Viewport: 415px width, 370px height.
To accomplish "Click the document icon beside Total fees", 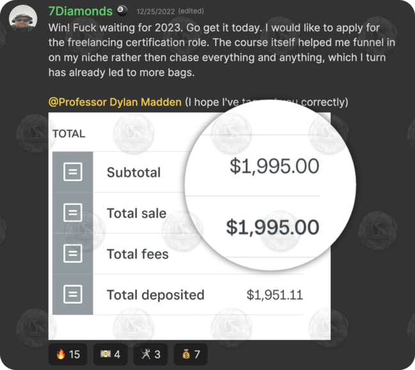I will (x=73, y=254).
